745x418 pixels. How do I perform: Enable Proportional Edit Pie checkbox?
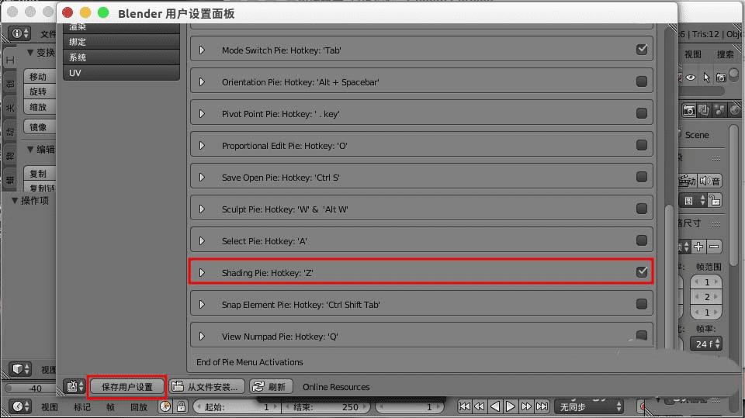pyautogui.click(x=642, y=145)
